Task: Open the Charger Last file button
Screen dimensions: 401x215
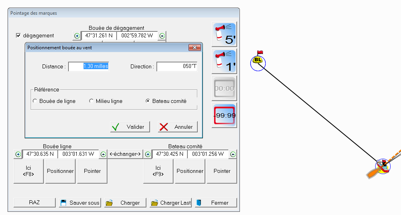Action: coord(171,203)
